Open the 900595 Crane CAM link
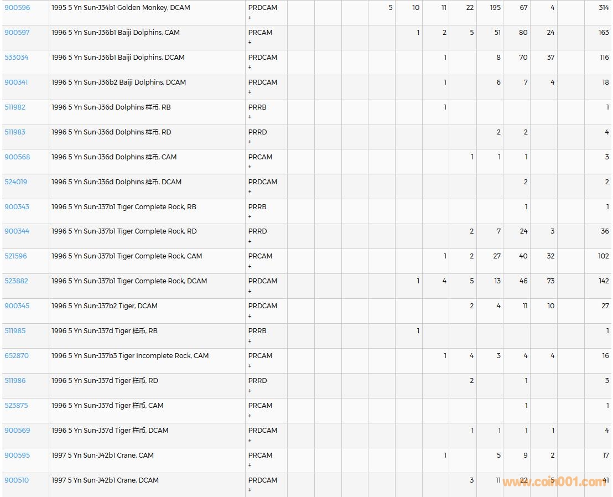This screenshot has width=613, height=497. pyautogui.click(x=17, y=455)
